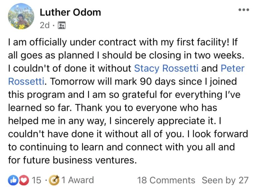Screen dimensions: 257x190
Task: Open Luther Odom's profile name link
Action: point(70,12)
